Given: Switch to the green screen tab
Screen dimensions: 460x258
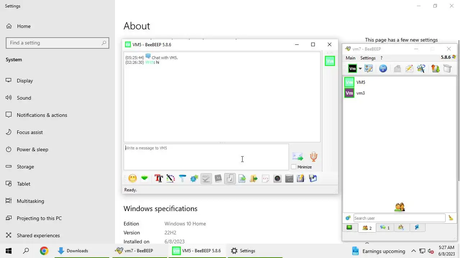Looking at the screenshot, I should tap(349, 228).
